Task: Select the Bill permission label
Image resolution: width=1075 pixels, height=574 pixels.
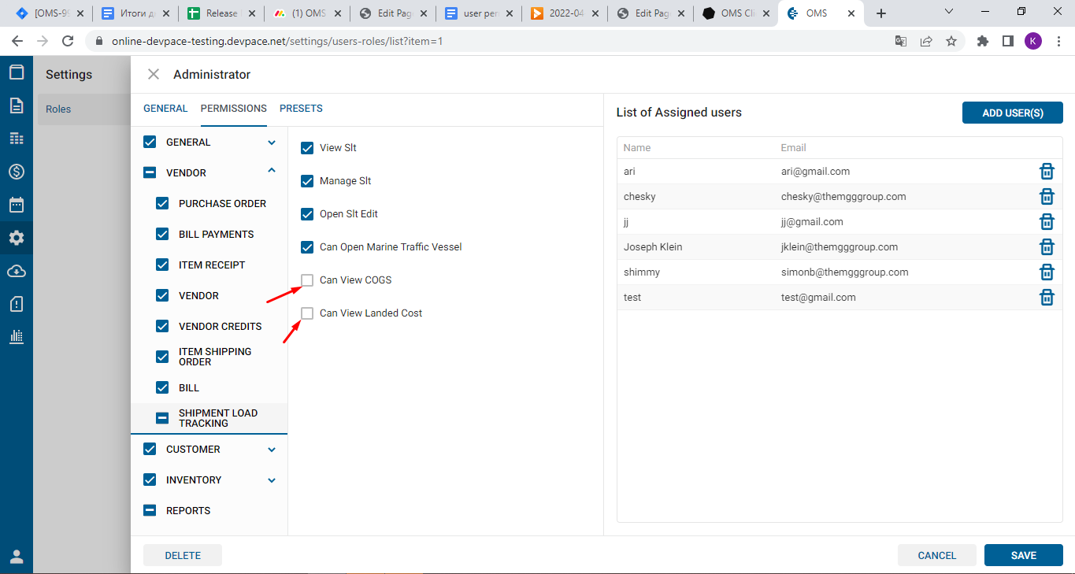Action: [x=189, y=388]
